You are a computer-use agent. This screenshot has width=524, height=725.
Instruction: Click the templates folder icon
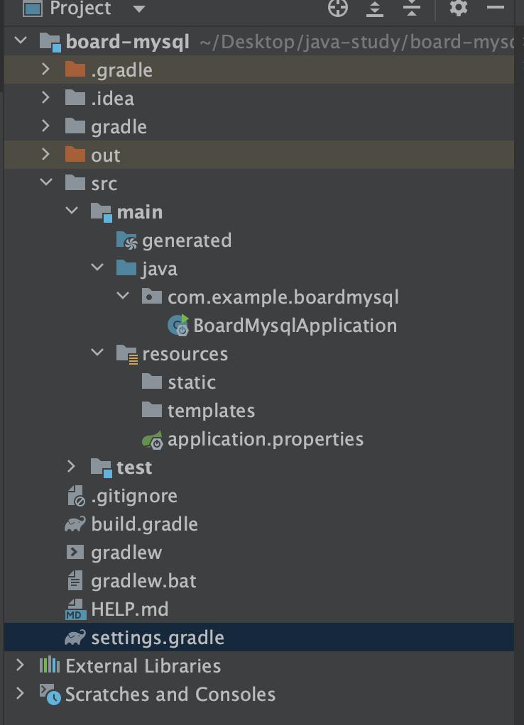click(152, 409)
